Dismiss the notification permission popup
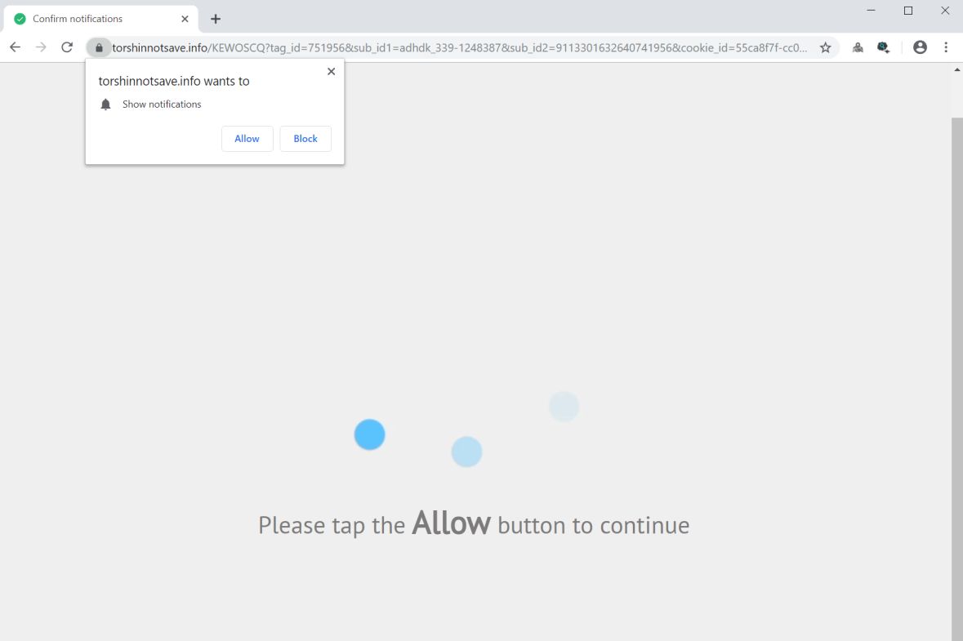963x641 pixels. [331, 71]
